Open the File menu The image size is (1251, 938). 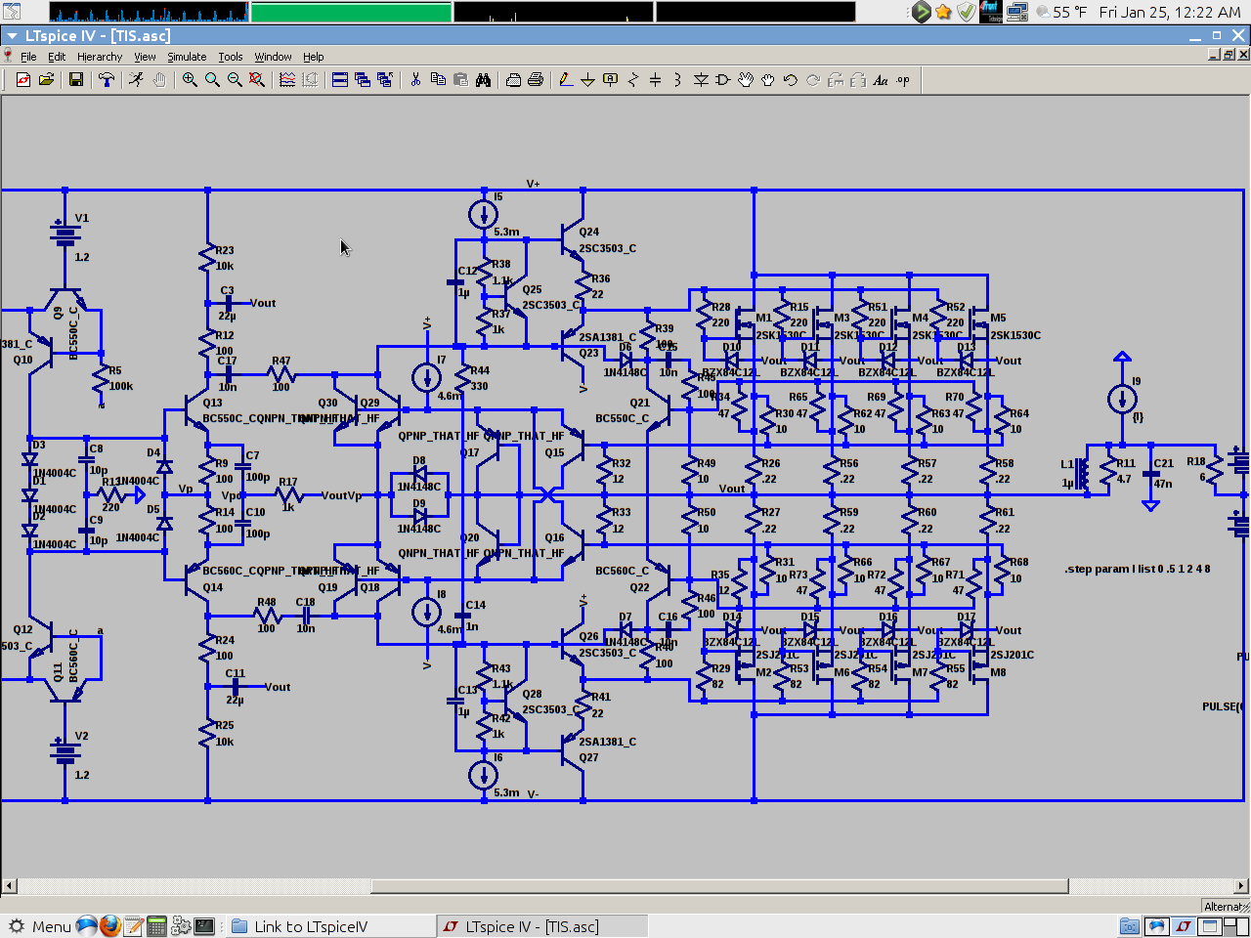point(28,57)
